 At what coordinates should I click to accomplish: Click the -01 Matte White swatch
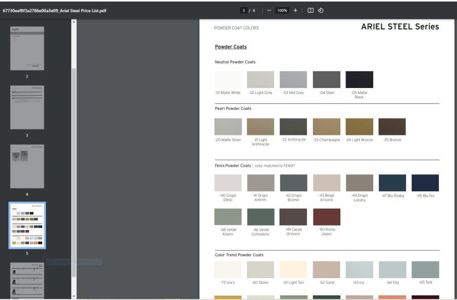[228, 79]
